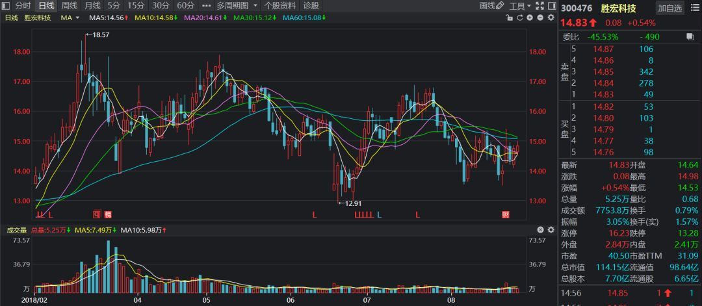Toggle the right side quote panel
This screenshot has width=702, height=306.
pyautogui.click(x=551, y=6)
